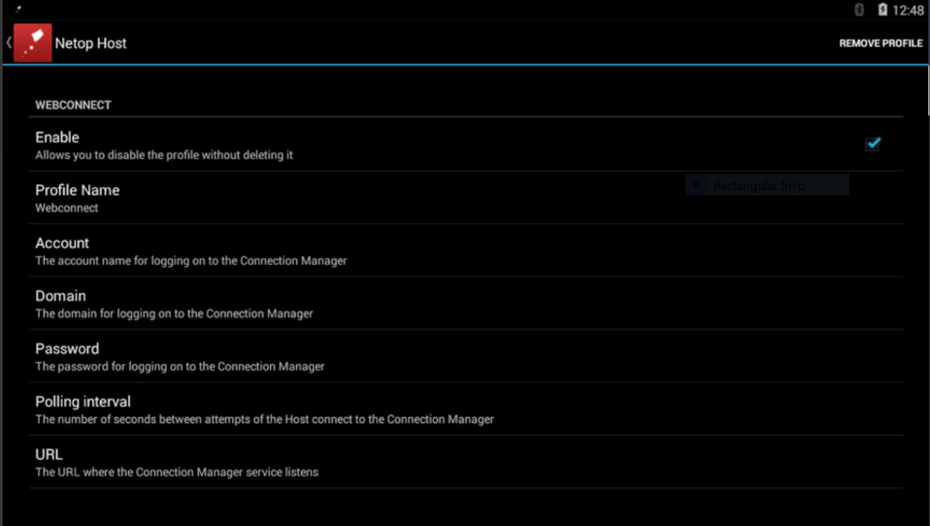The width and height of the screenshot is (930, 526).
Task: Click the Netop Host title text
Action: 90,44
